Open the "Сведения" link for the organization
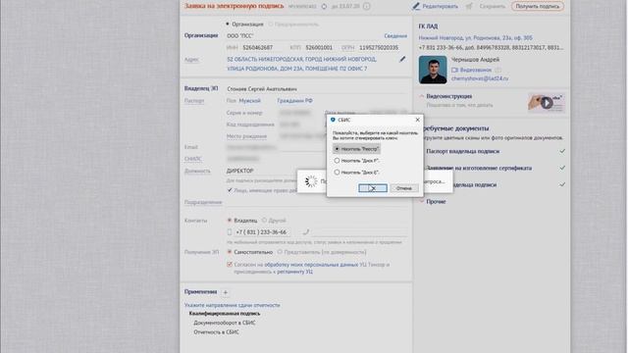This screenshot has height=353, width=628. point(395,36)
